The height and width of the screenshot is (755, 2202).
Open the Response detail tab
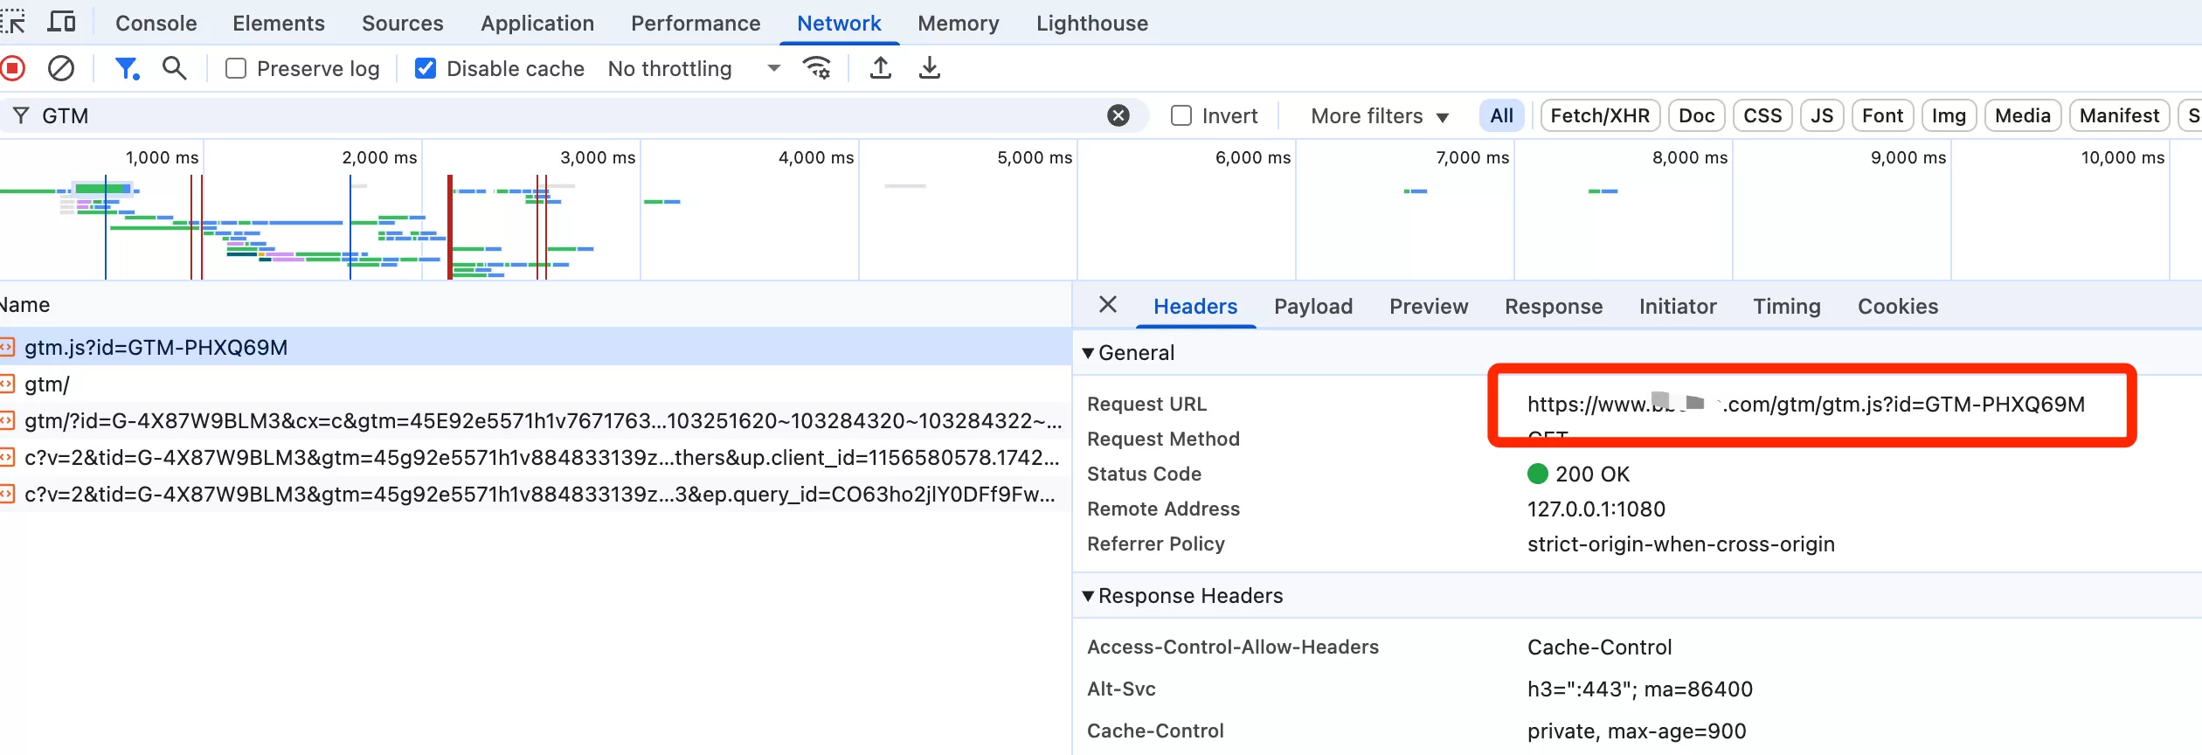tap(1554, 306)
